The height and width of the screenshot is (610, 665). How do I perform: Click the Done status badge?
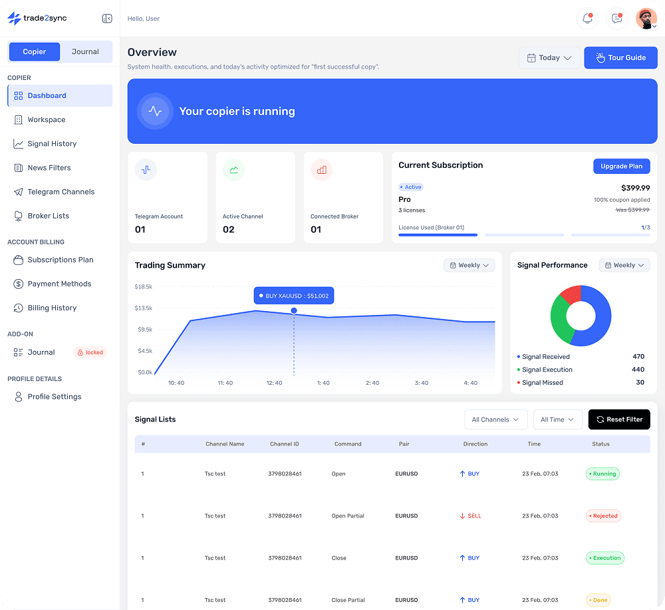(598, 600)
